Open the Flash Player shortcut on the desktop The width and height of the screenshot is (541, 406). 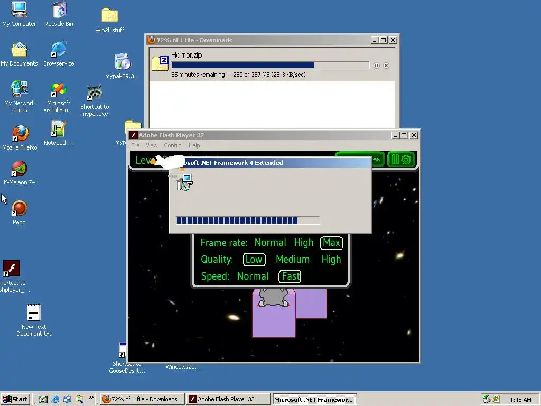pos(12,269)
